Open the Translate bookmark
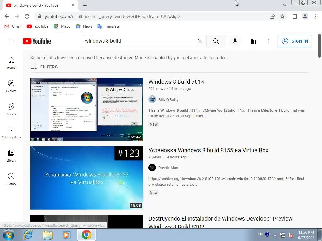 [108, 26]
